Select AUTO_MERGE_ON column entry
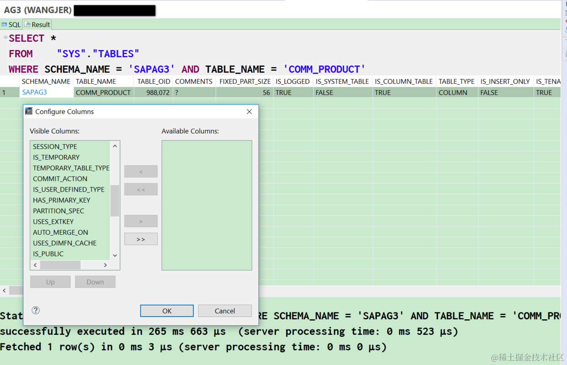The image size is (567, 365). pyautogui.click(x=60, y=232)
